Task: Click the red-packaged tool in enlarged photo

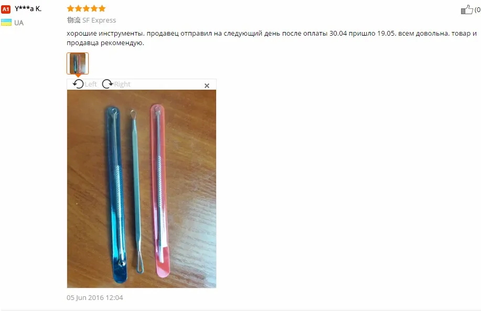Action: tap(160, 190)
